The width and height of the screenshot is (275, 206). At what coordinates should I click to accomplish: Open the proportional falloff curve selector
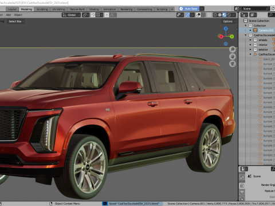click(x=113, y=15)
